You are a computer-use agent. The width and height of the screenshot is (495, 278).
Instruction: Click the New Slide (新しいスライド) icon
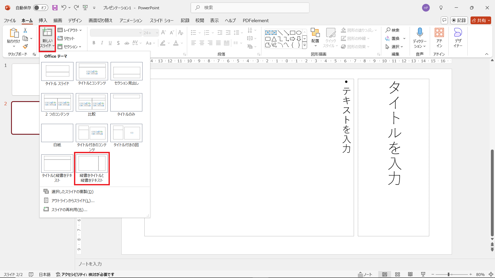[x=47, y=32]
